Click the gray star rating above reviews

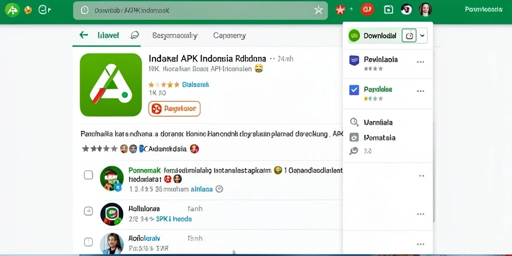coord(99,149)
